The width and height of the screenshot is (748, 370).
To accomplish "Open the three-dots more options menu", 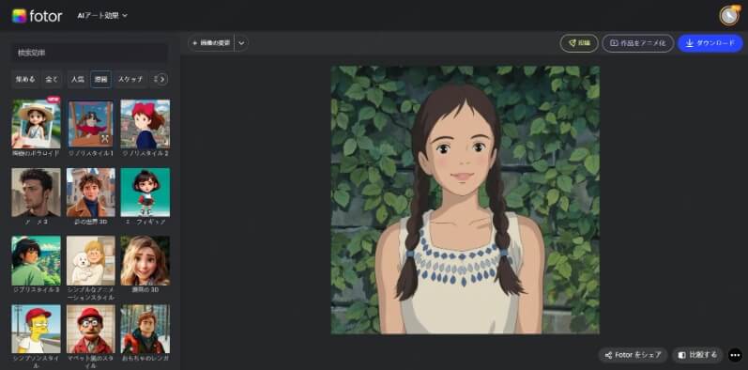I will pyautogui.click(x=735, y=355).
